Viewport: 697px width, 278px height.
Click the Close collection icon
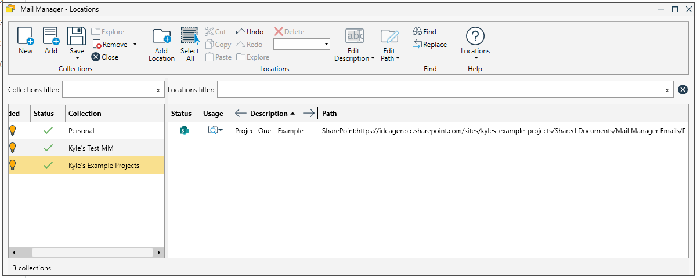tap(96, 57)
